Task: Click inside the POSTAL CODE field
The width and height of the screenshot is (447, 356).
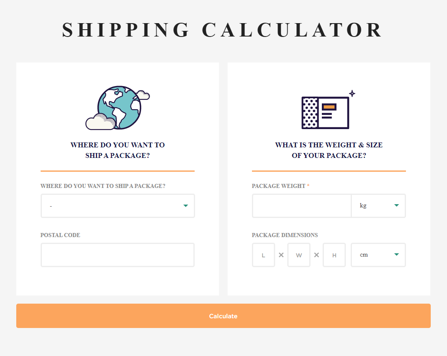Action: (117, 255)
